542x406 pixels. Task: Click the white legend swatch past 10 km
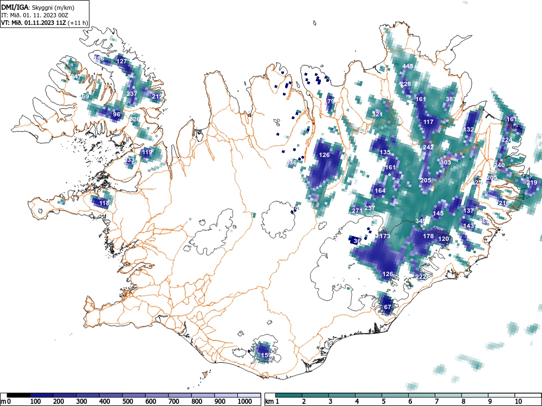pos(528,395)
